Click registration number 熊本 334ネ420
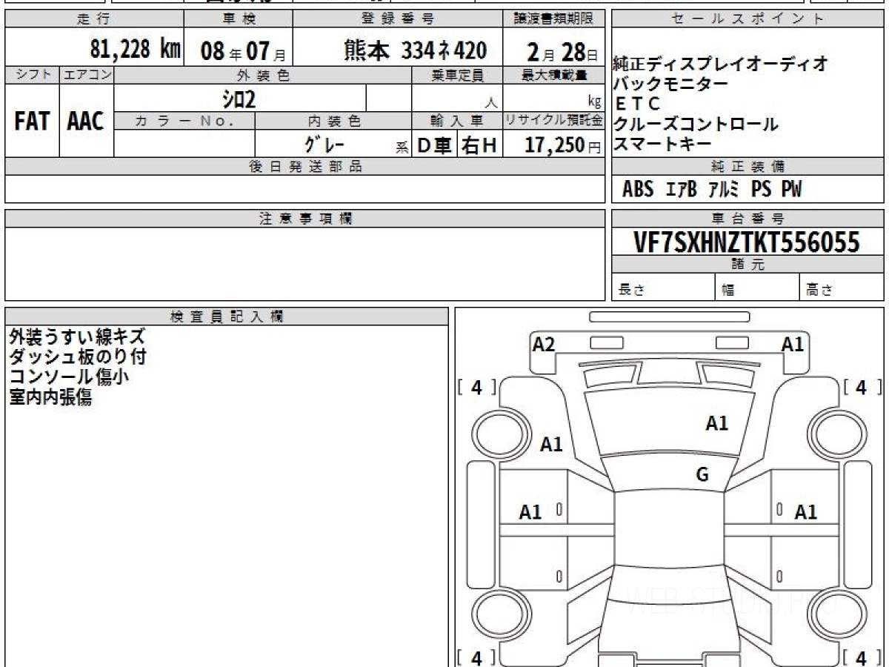Image resolution: width=889 pixels, height=667 pixels. (x=415, y=50)
